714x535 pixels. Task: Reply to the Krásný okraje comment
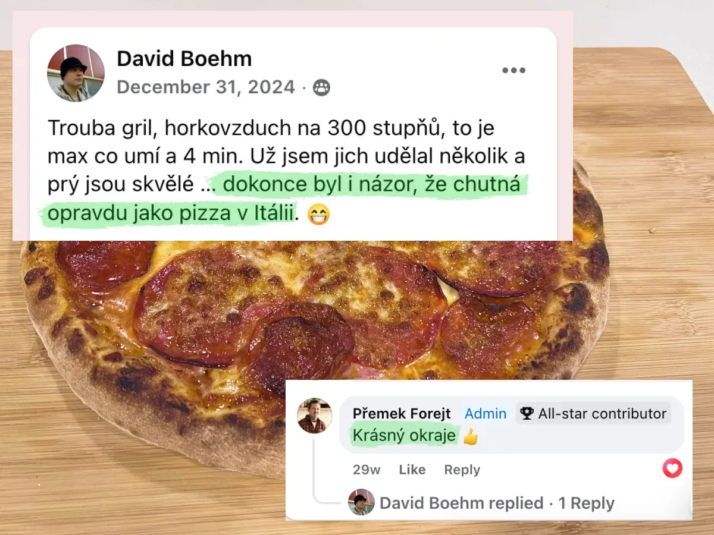[x=462, y=470]
